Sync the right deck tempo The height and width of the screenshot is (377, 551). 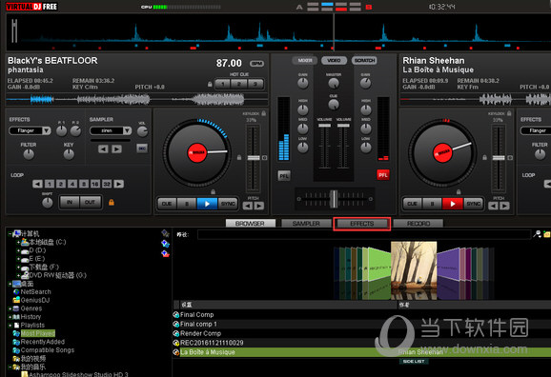click(x=473, y=204)
